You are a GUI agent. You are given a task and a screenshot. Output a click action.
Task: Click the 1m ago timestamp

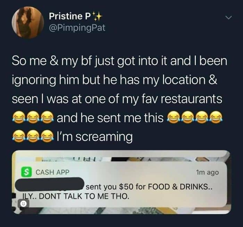[x=207, y=172]
